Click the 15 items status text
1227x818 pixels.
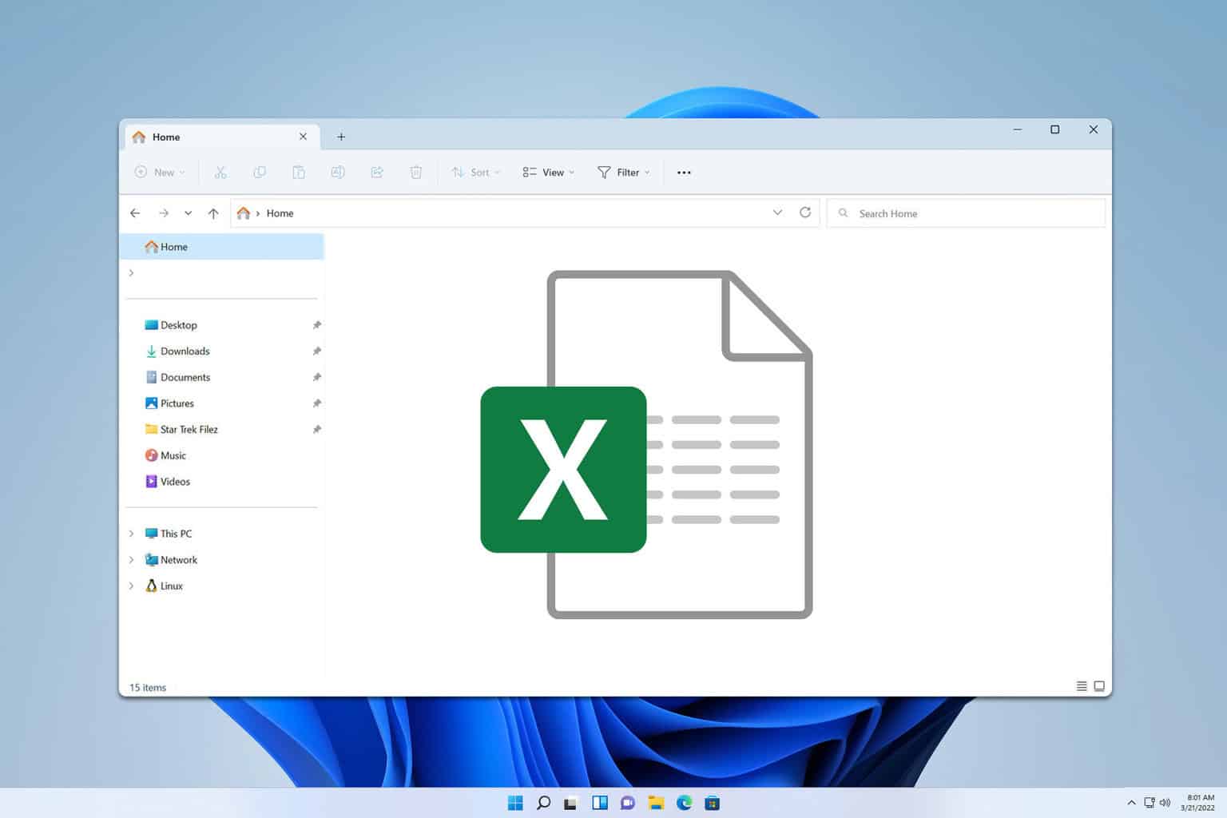pyautogui.click(x=148, y=687)
